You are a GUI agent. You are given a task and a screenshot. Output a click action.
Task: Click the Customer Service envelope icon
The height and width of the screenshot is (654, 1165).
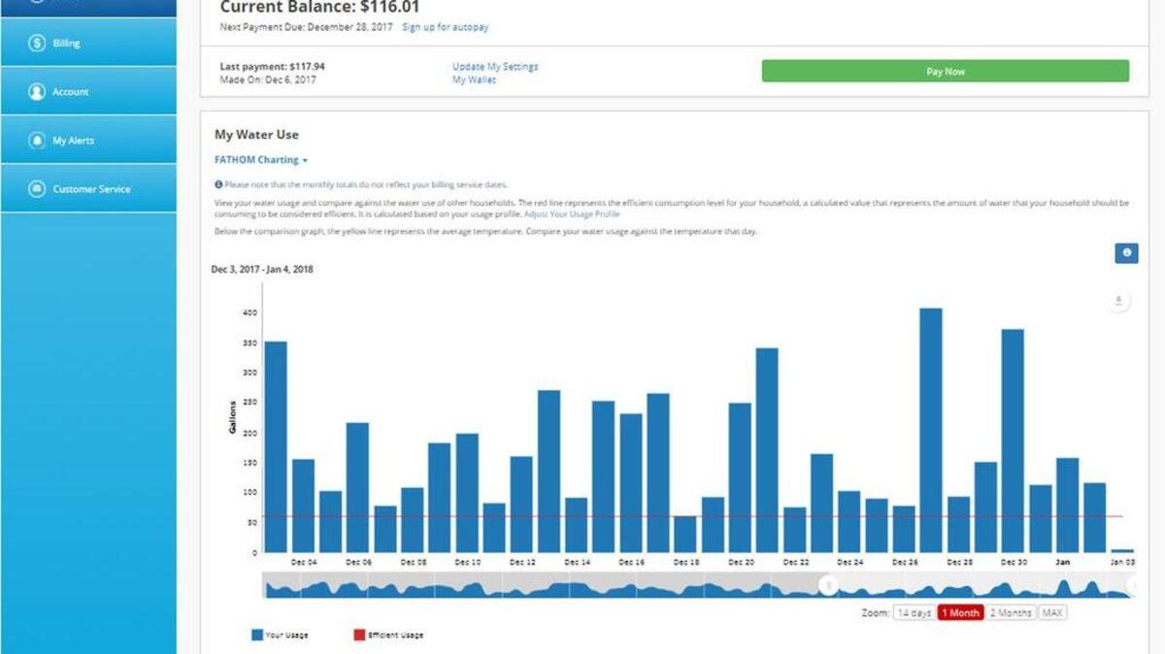(x=37, y=188)
